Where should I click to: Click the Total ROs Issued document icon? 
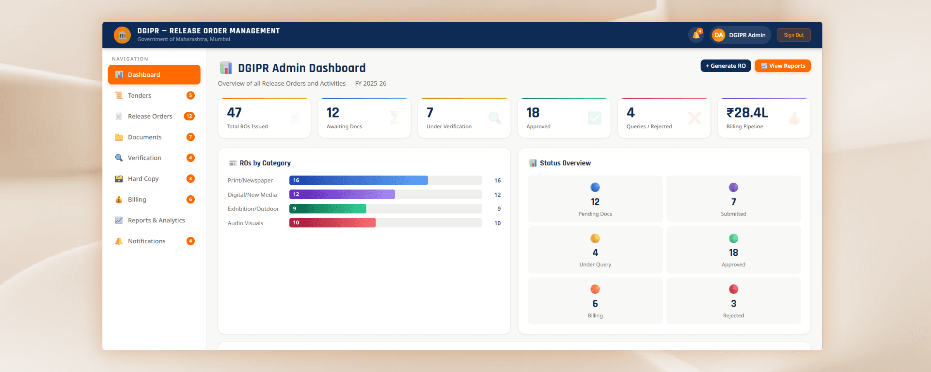pyautogui.click(x=295, y=118)
